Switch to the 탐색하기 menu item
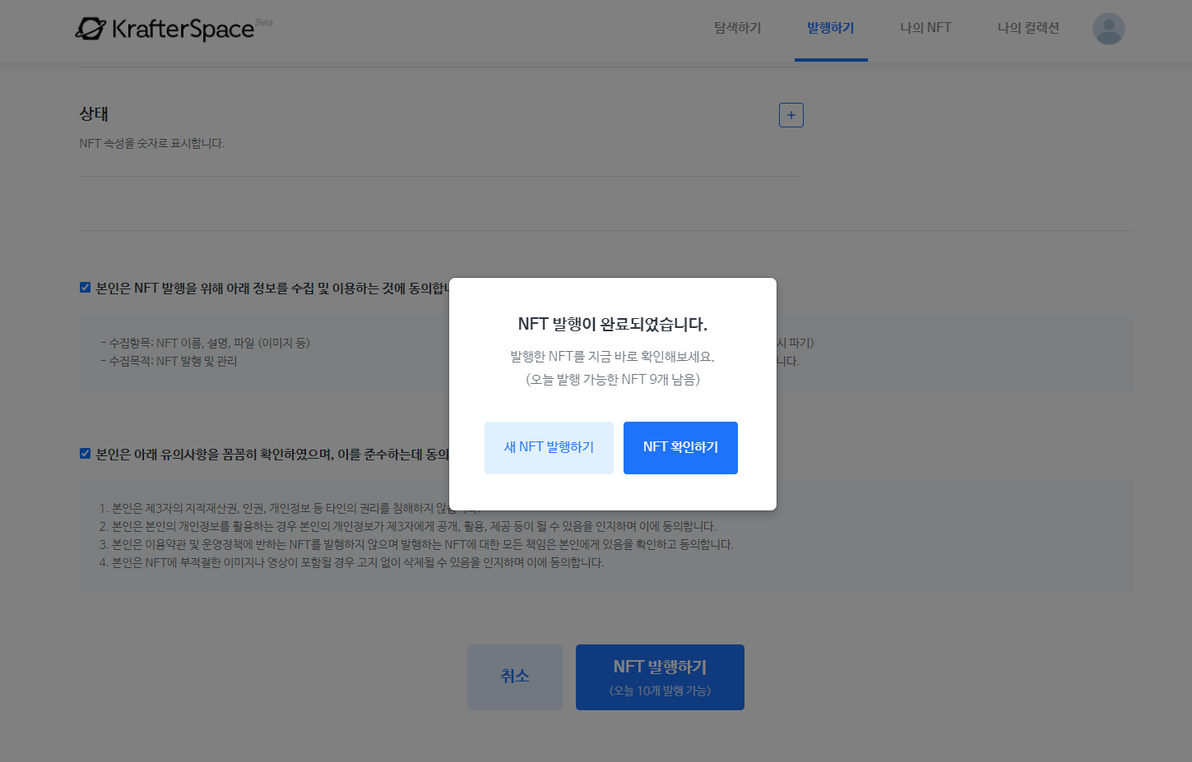Screen dimensions: 1192x762 point(736,27)
